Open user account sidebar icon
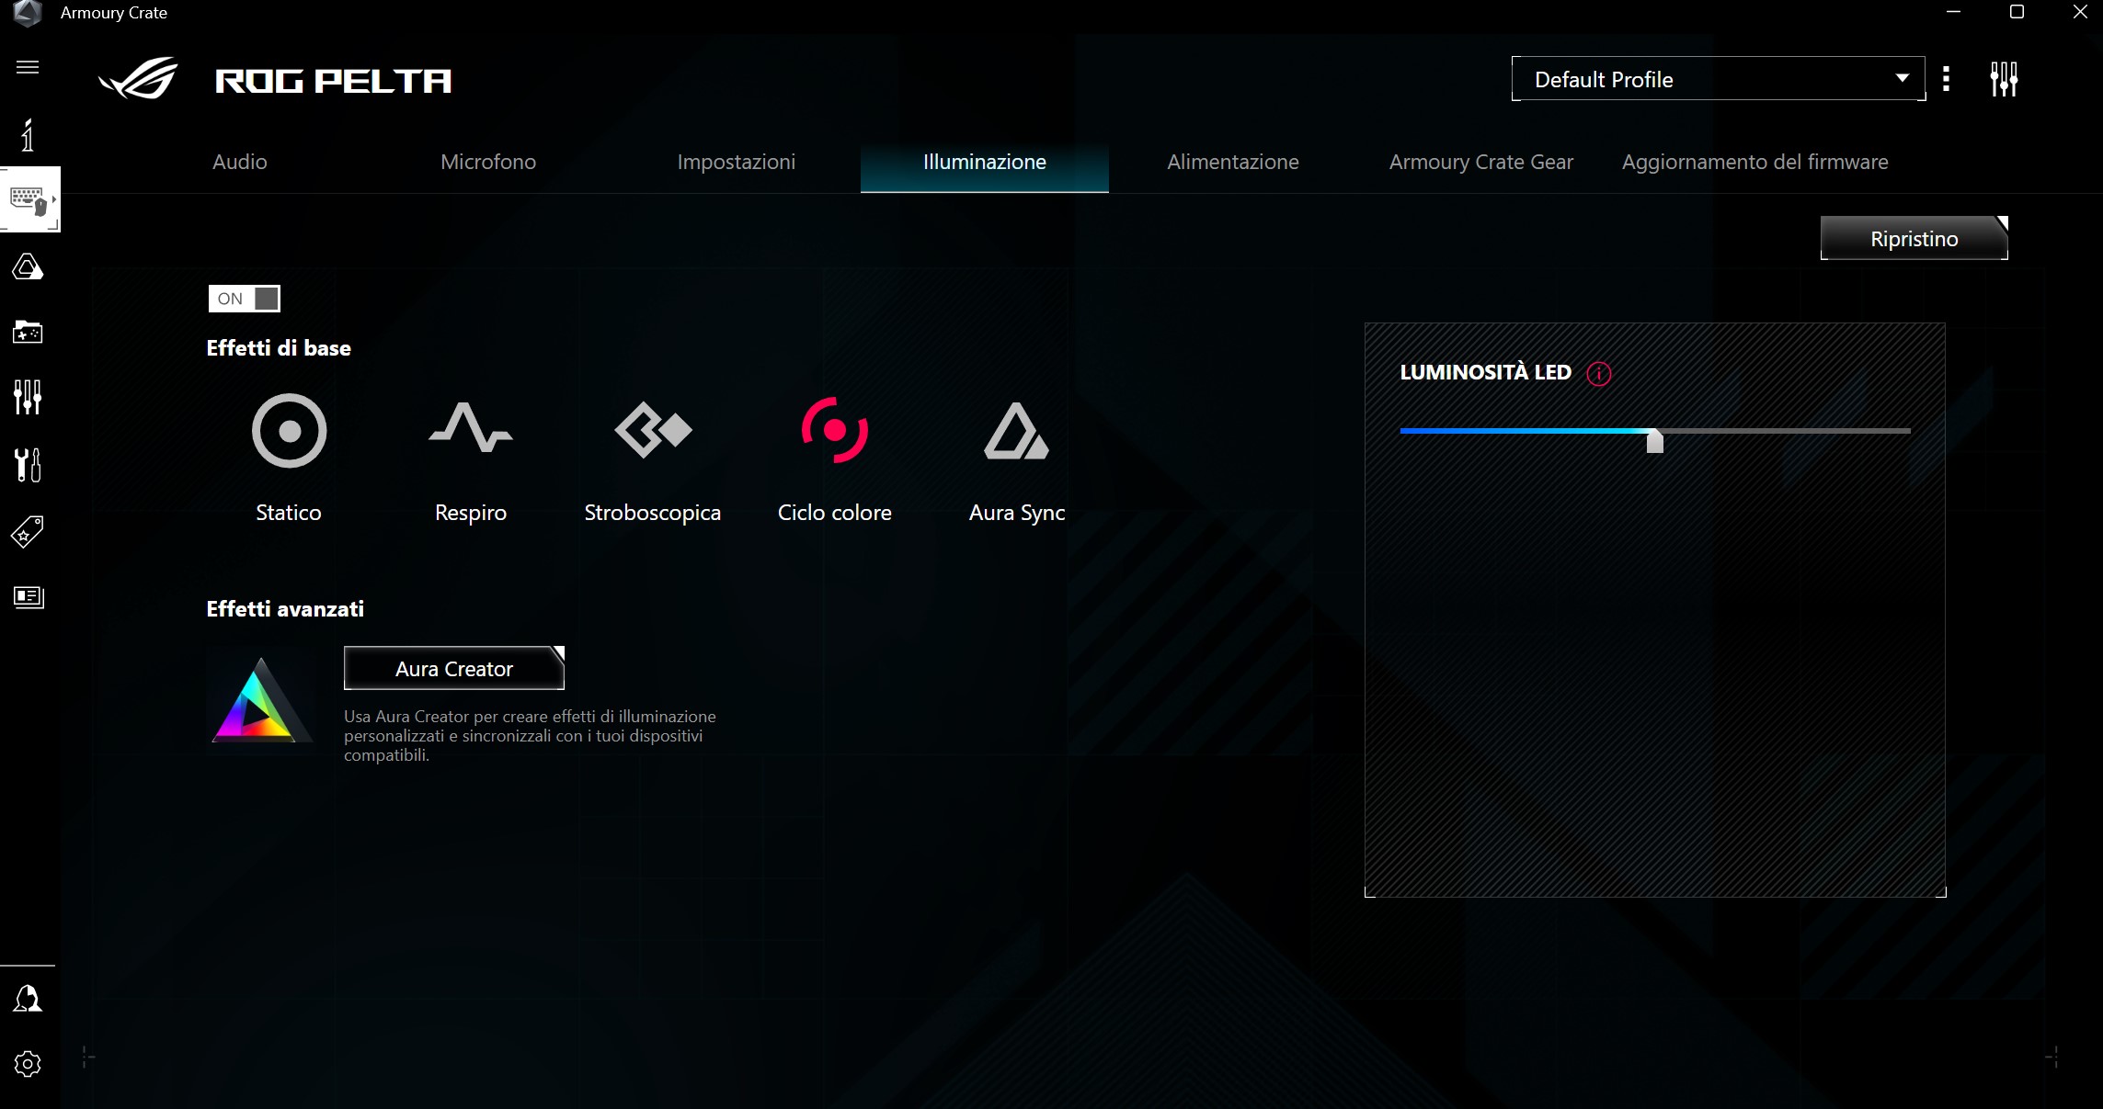 [28, 999]
